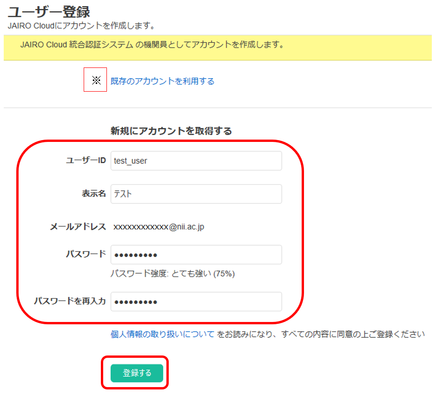
Task: Click the ユーザー登録 page heading
Action: [49, 11]
